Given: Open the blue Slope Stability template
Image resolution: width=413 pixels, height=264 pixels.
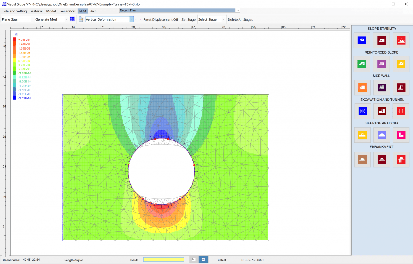Looking at the screenshot, I should coord(362,40).
